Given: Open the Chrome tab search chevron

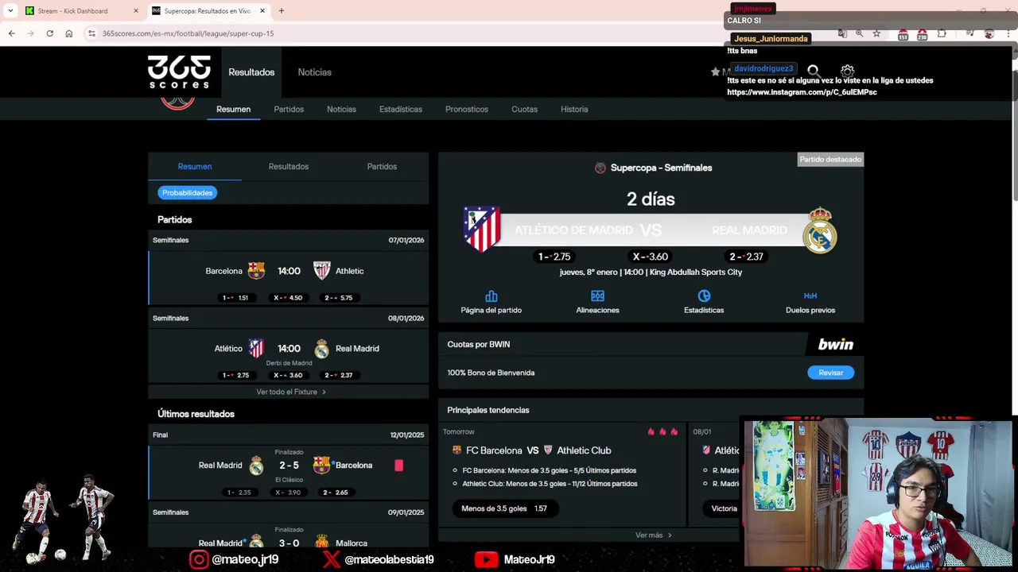Looking at the screenshot, I should coord(10,10).
